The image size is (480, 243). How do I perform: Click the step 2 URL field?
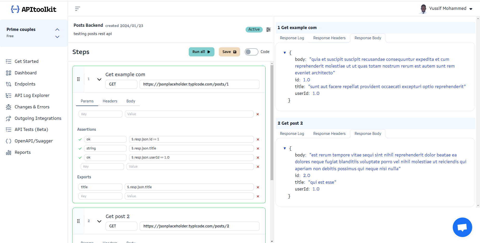click(199, 226)
